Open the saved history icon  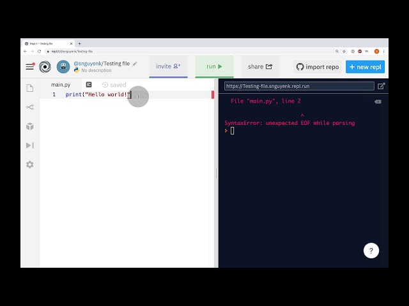click(105, 85)
